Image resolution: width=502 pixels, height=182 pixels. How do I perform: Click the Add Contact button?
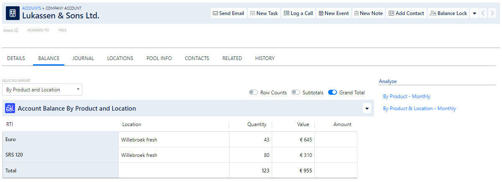406,13
